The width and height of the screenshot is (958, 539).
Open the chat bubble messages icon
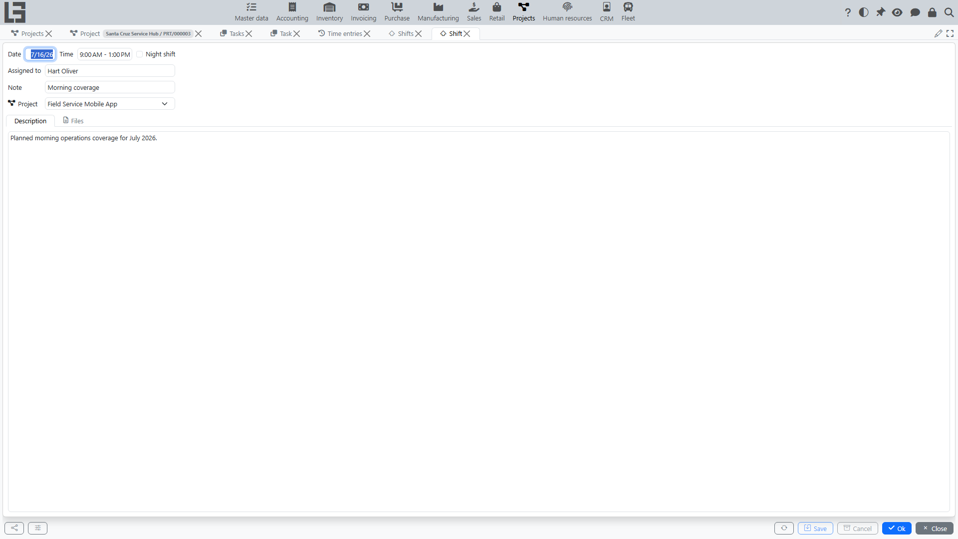pos(915,12)
